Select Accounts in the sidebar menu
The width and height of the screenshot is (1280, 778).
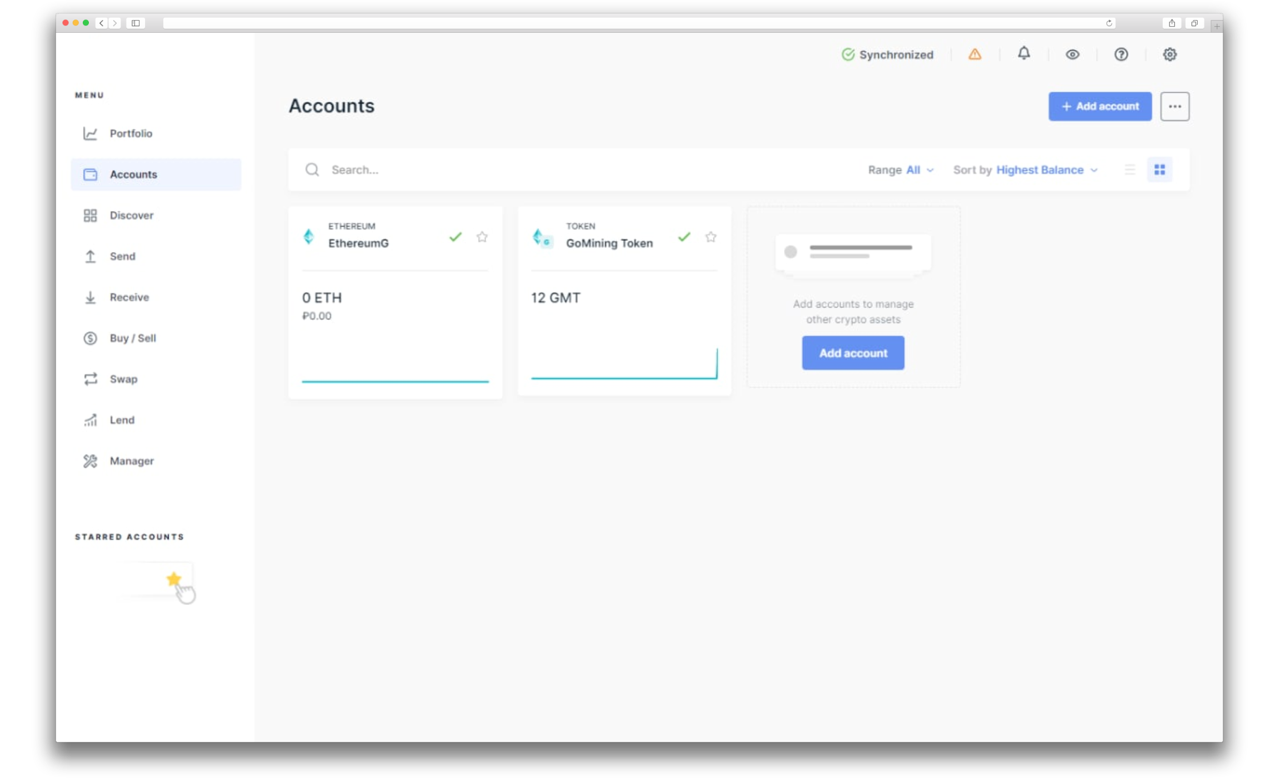(156, 174)
